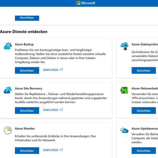The image size is (158, 158).
Task: Click external link icon beside Site Recovery Learn more
Action: point(61,110)
